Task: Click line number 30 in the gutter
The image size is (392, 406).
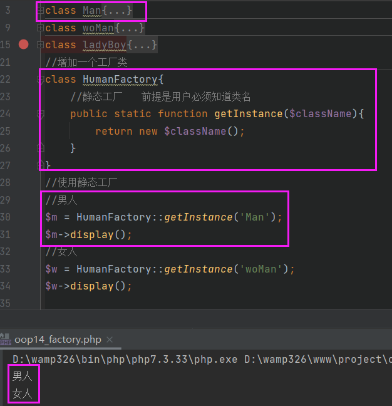Action: pos(5,217)
